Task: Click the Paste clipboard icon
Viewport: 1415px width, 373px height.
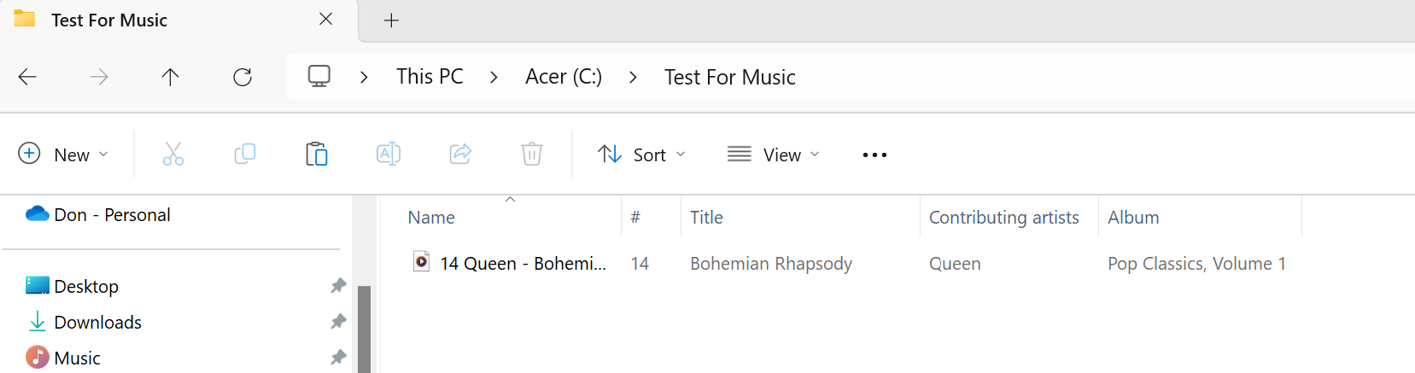Action: pyautogui.click(x=316, y=154)
